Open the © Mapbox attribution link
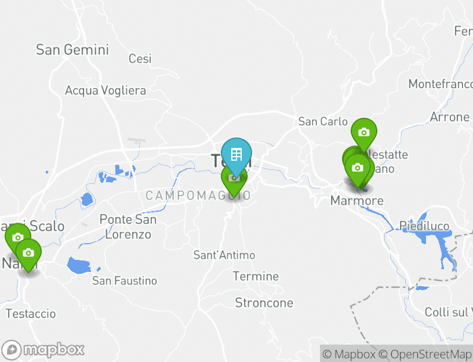The height and width of the screenshot is (362, 473). click(x=349, y=354)
